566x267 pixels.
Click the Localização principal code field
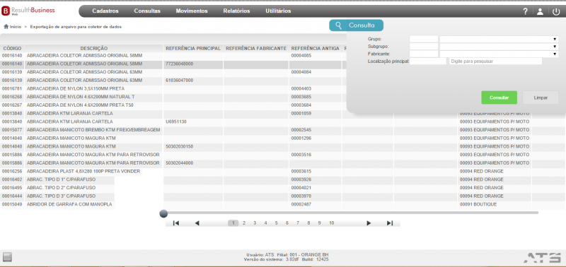428,61
